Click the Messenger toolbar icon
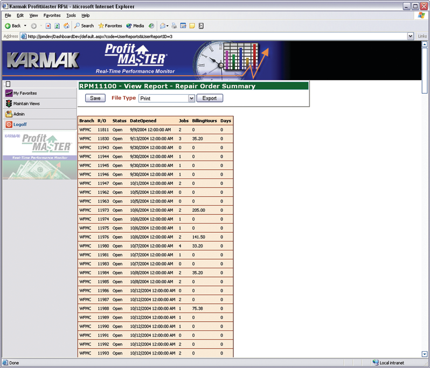Screen dimensions: 430x368 point(201,26)
